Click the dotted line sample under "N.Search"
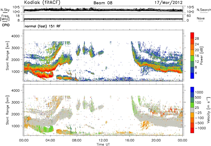This screenshot has width=211, height=146. (204, 13)
